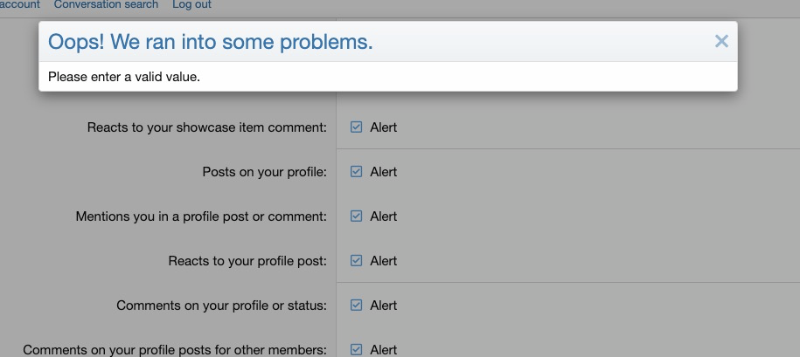This screenshot has height=357, width=800.
Task: Select the 'Oops! We ran into some problems.' heading
Action: [x=210, y=42]
